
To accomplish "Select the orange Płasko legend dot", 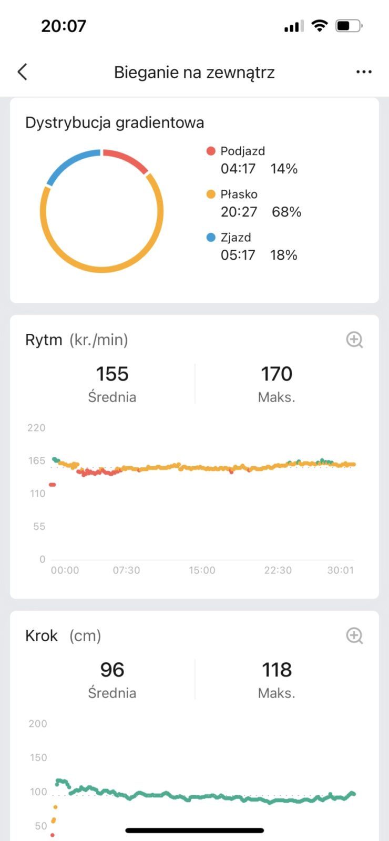I will pos(211,194).
